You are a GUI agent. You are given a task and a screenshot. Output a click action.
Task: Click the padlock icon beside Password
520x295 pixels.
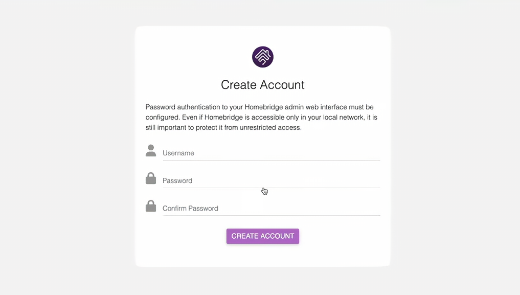tap(150, 178)
